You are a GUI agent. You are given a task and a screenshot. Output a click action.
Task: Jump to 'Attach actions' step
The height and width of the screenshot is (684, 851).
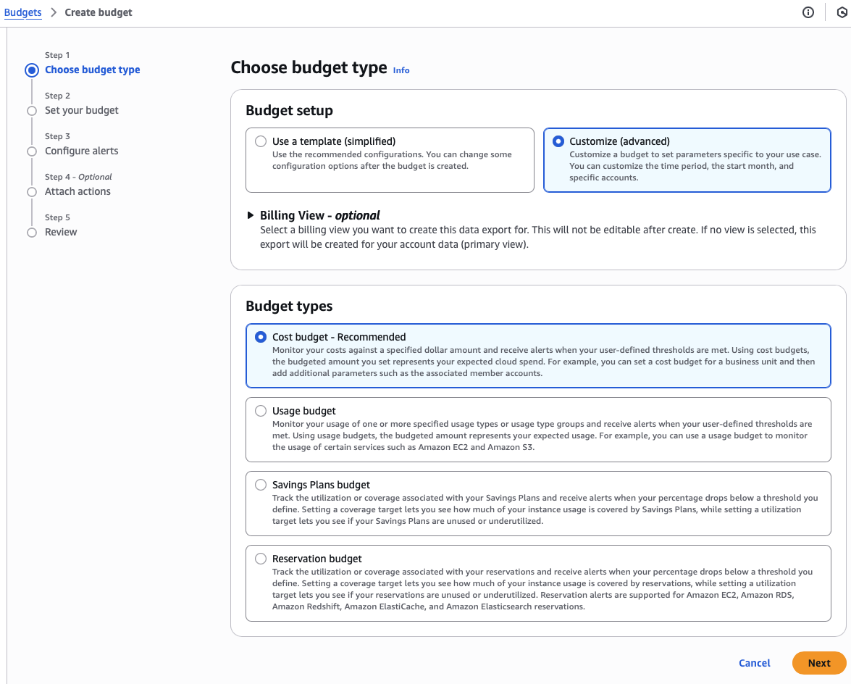tap(77, 191)
